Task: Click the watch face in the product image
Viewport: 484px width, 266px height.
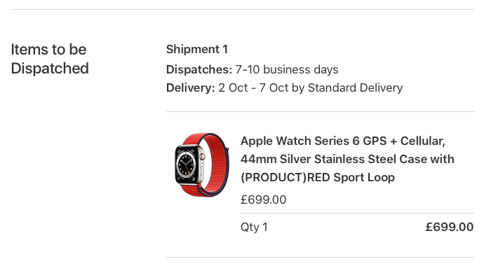Action: pyautogui.click(x=186, y=164)
